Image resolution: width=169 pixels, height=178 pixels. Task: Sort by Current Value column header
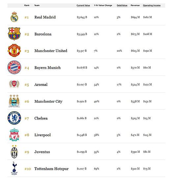tap(83, 5)
